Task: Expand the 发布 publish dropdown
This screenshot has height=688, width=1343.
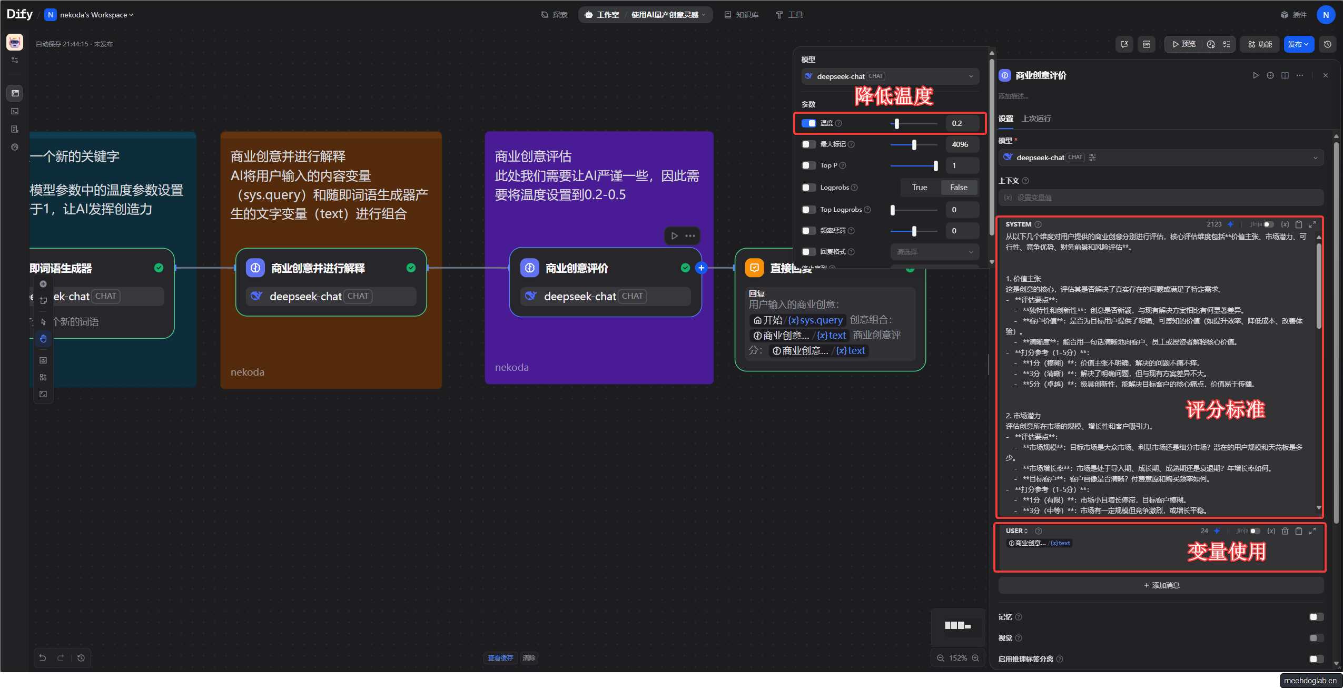Action: [1299, 44]
